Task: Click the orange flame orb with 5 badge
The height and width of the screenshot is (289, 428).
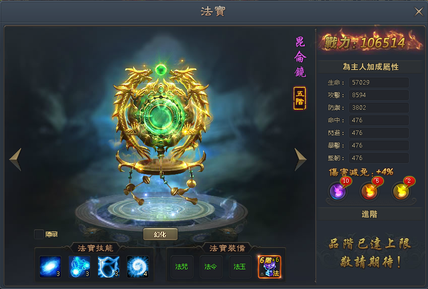Action: pyautogui.click(x=369, y=191)
